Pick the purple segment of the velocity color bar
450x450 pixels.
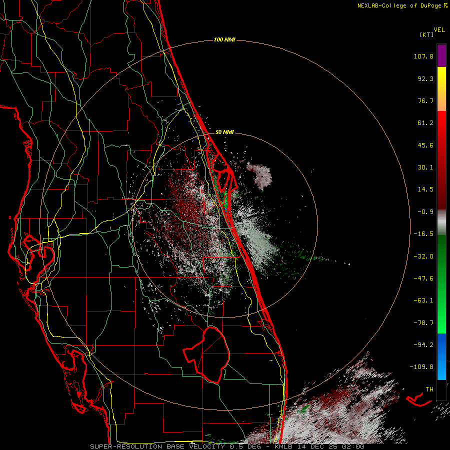[x=441, y=55]
